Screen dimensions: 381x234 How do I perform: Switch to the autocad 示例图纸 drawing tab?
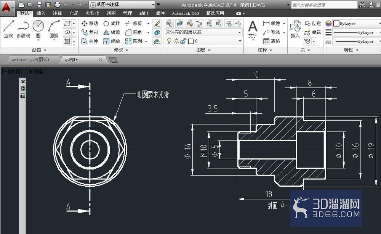coord(31,60)
